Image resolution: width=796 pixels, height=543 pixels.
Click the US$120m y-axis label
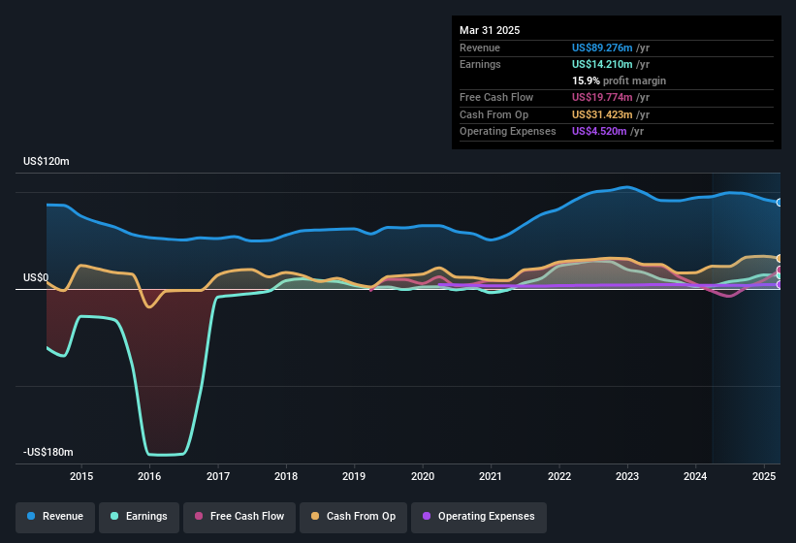pyautogui.click(x=47, y=161)
